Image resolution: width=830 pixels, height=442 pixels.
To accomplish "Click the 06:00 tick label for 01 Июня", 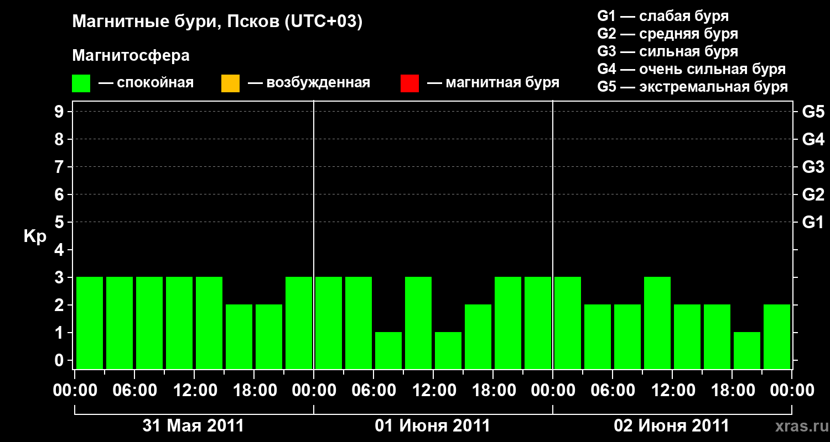I will [373, 391].
